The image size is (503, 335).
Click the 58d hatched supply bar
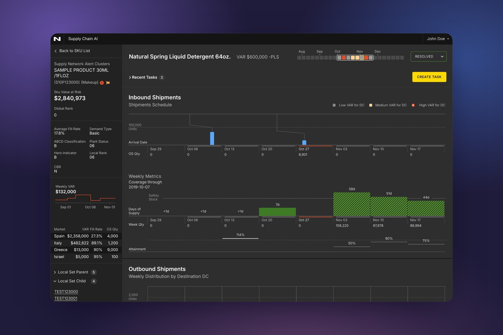pyautogui.click(x=352, y=204)
